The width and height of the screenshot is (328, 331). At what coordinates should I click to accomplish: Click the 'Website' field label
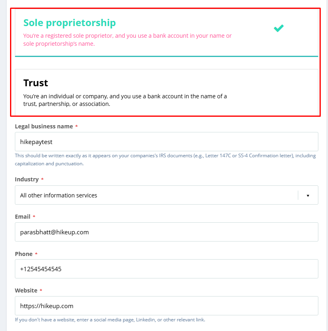26,290
